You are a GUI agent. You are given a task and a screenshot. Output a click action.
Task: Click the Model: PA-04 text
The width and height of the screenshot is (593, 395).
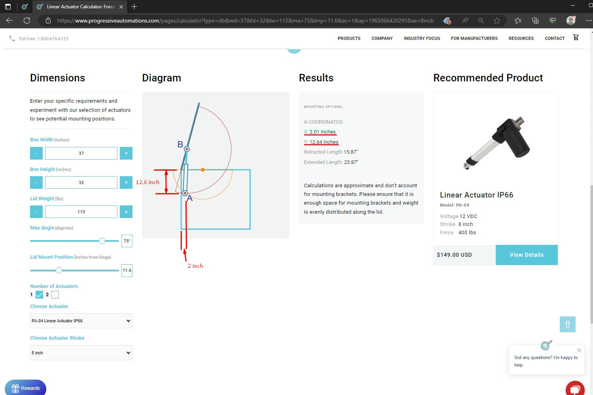(x=455, y=205)
